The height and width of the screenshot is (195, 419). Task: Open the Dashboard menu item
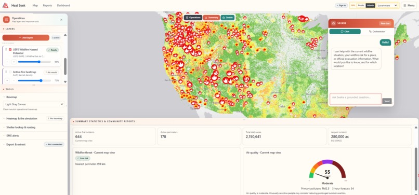[x=63, y=5]
